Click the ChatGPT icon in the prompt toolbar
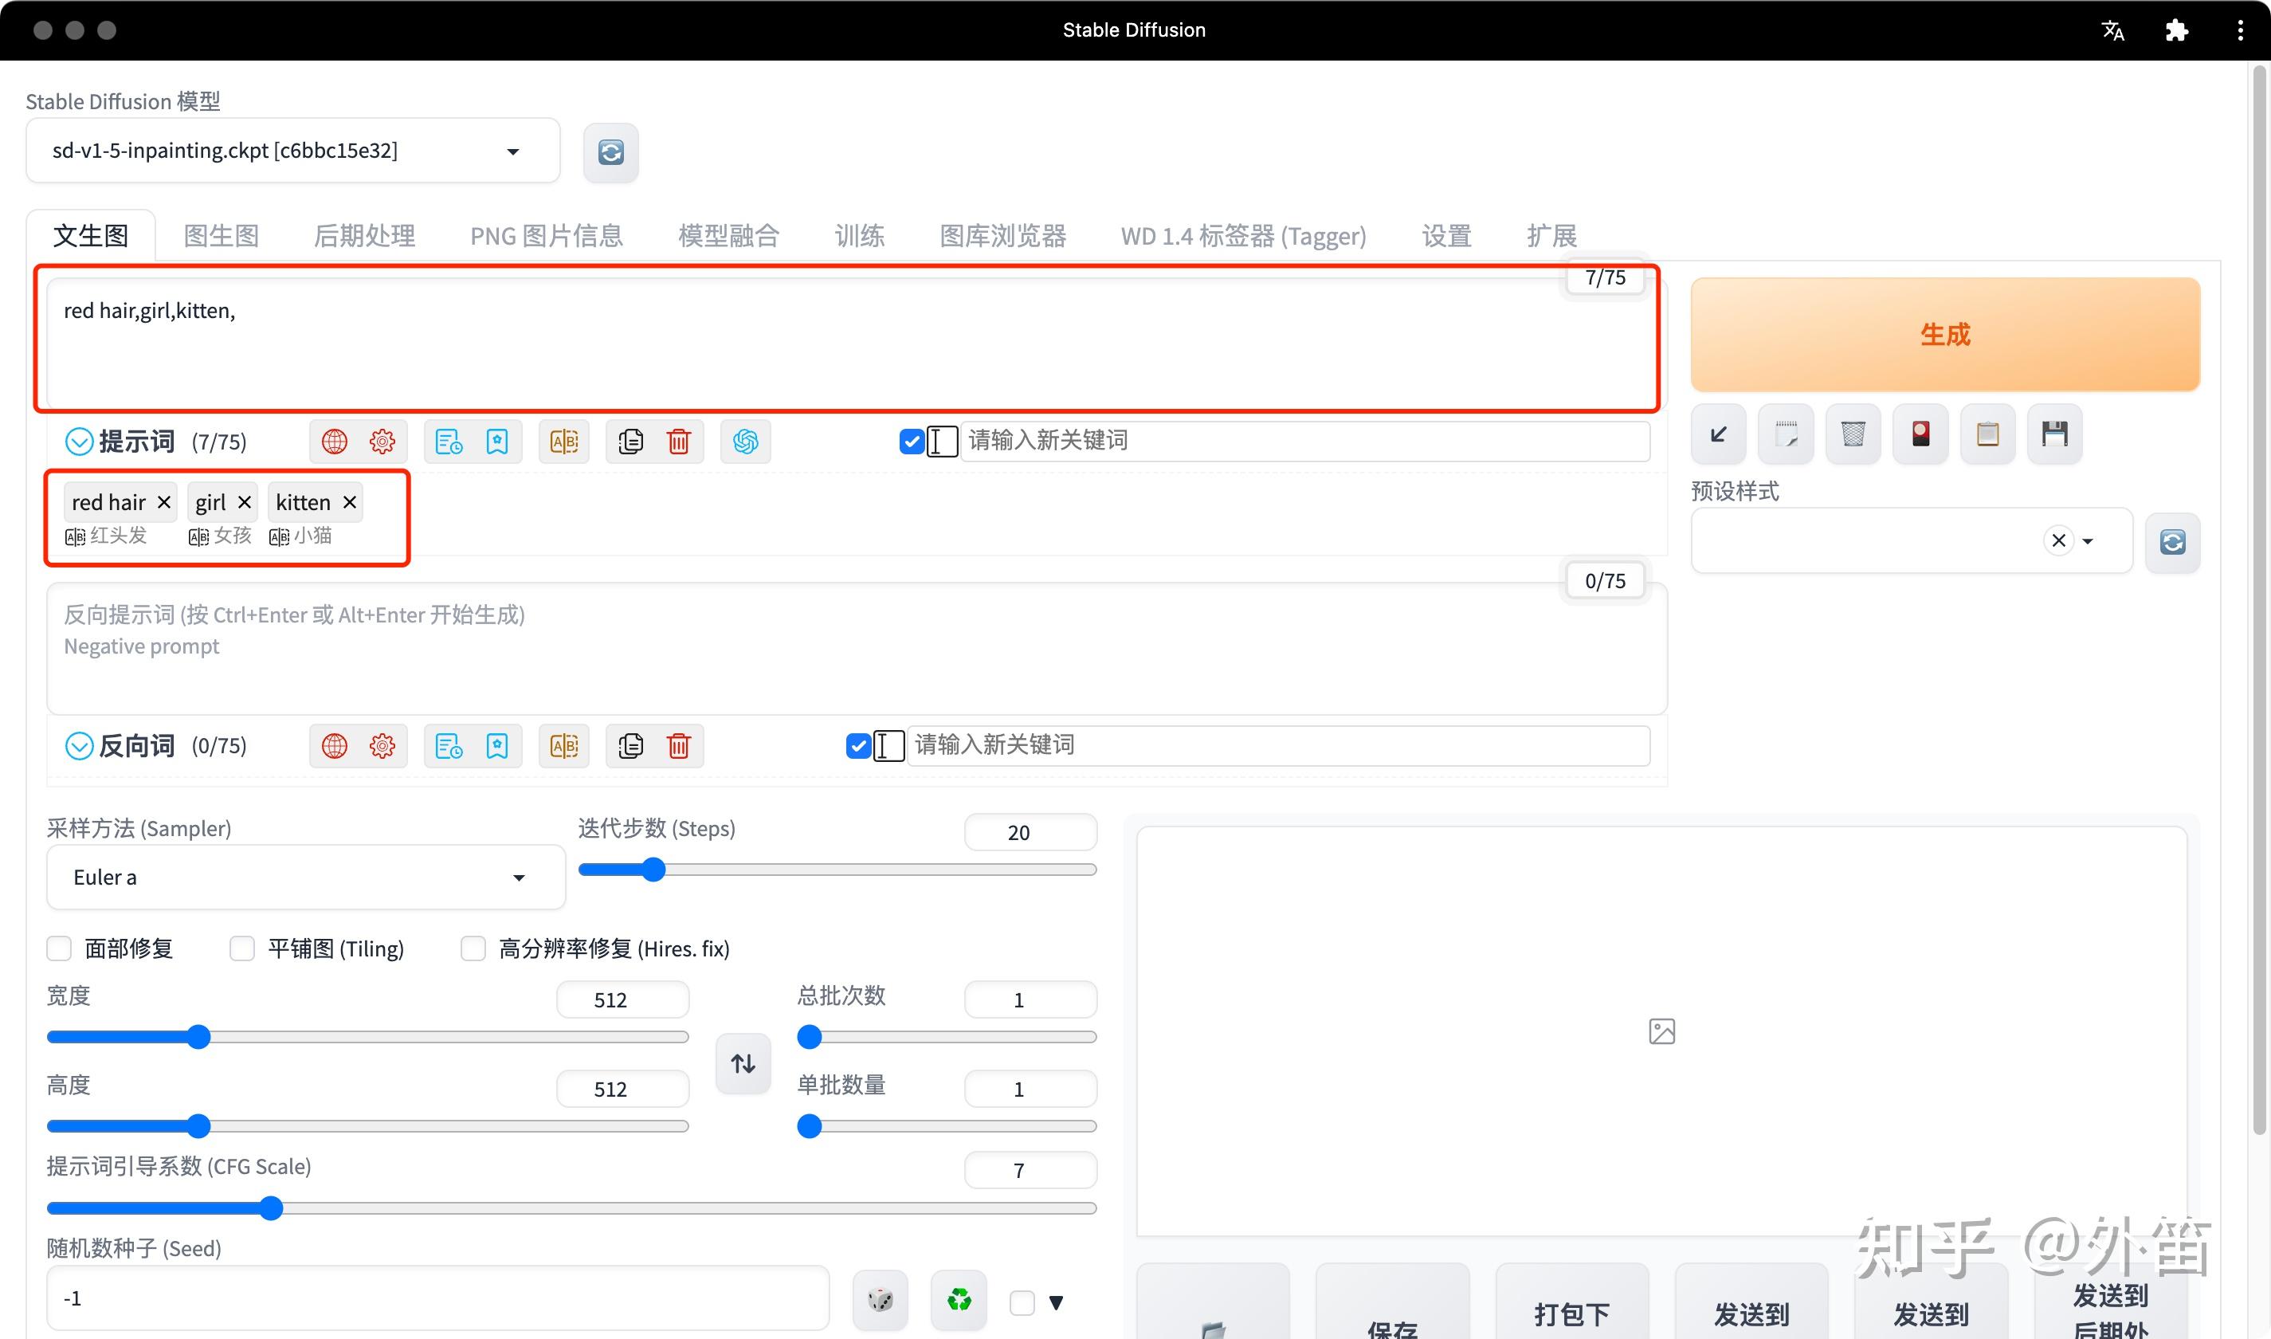Image resolution: width=2271 pixels, height=1339 pixels. pyautogui.click(x=744, y=442)
